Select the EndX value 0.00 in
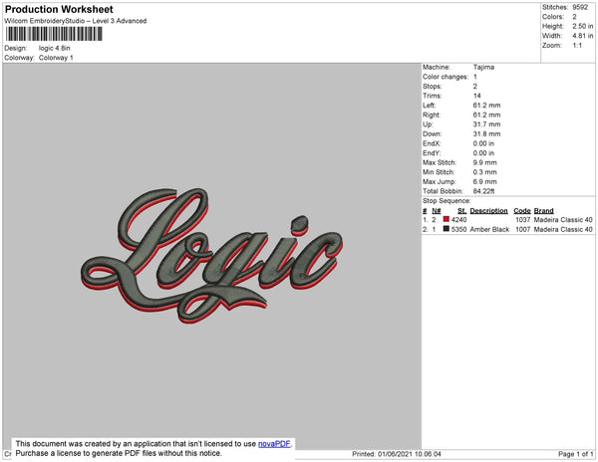598x462 pixels. (x=483, y=143)
